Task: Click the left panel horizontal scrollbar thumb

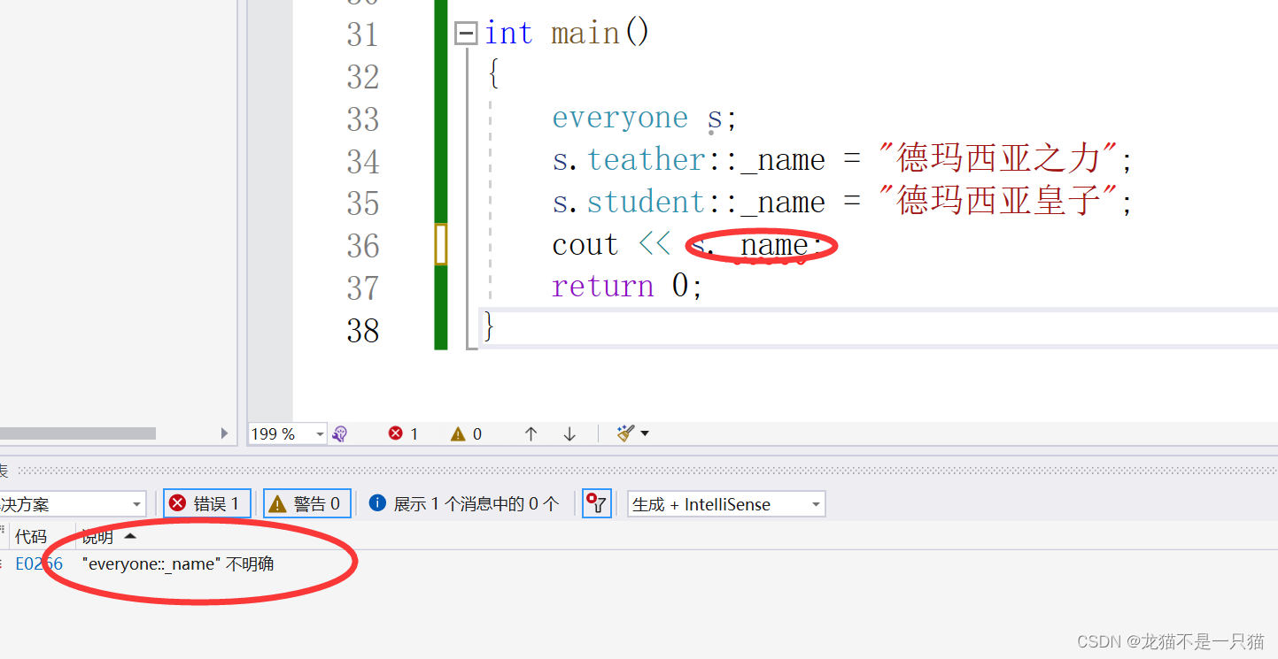Action: click(78, 433)
